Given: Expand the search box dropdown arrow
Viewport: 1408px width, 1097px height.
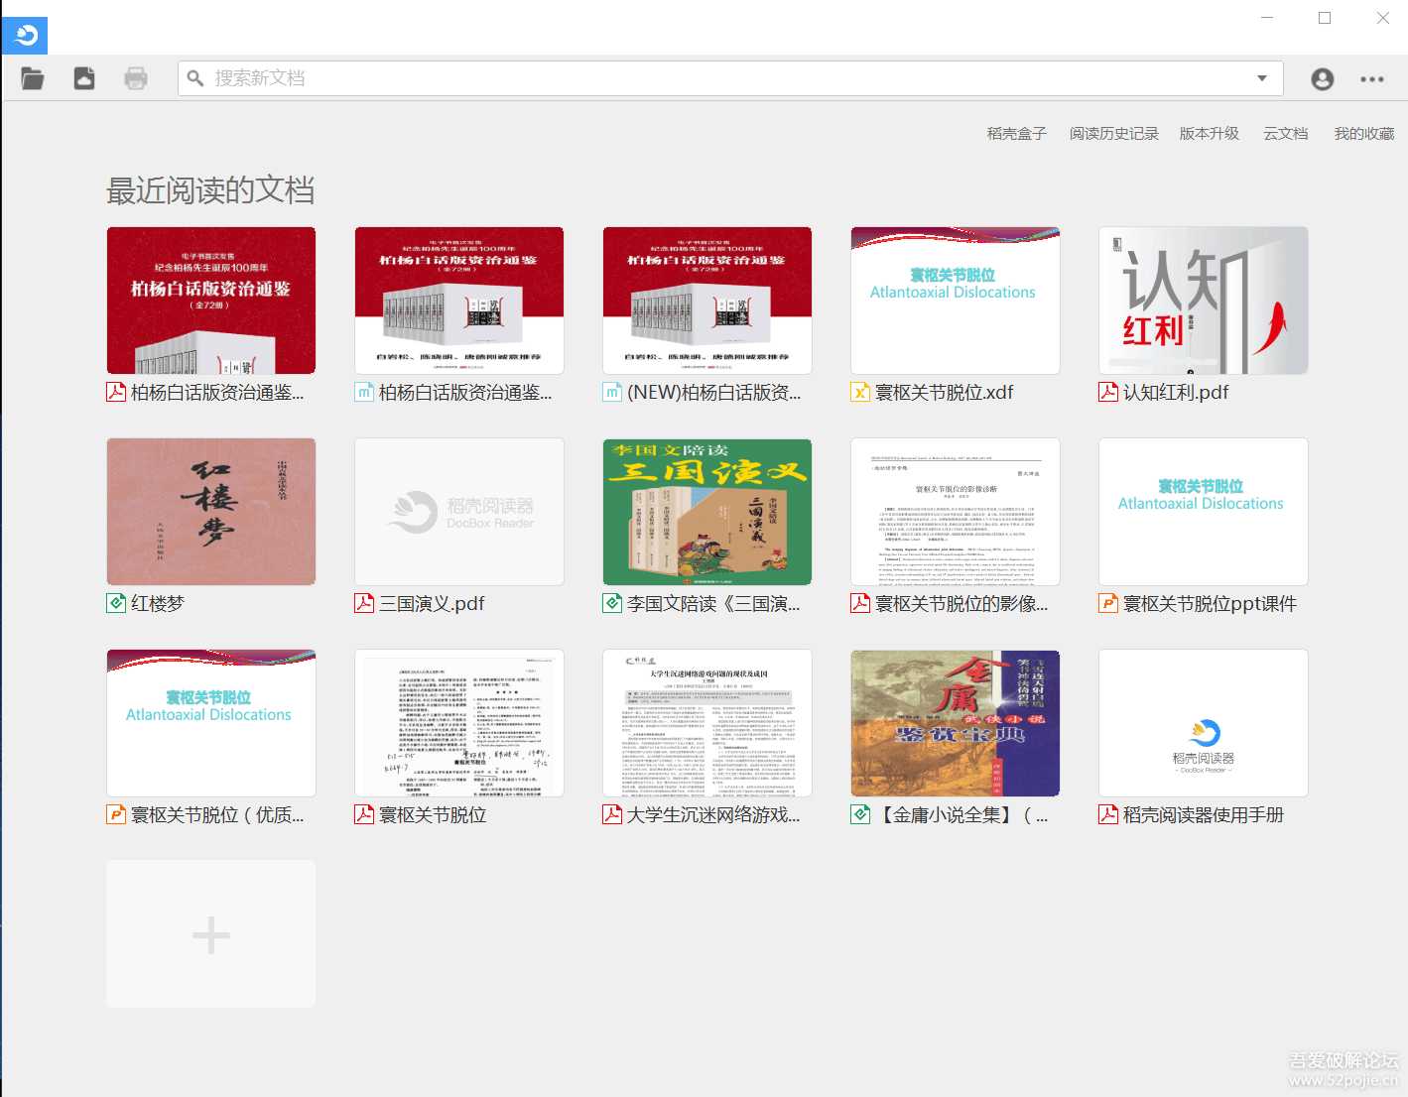Looking at the screenshot, I should [x=1262, y=78].
